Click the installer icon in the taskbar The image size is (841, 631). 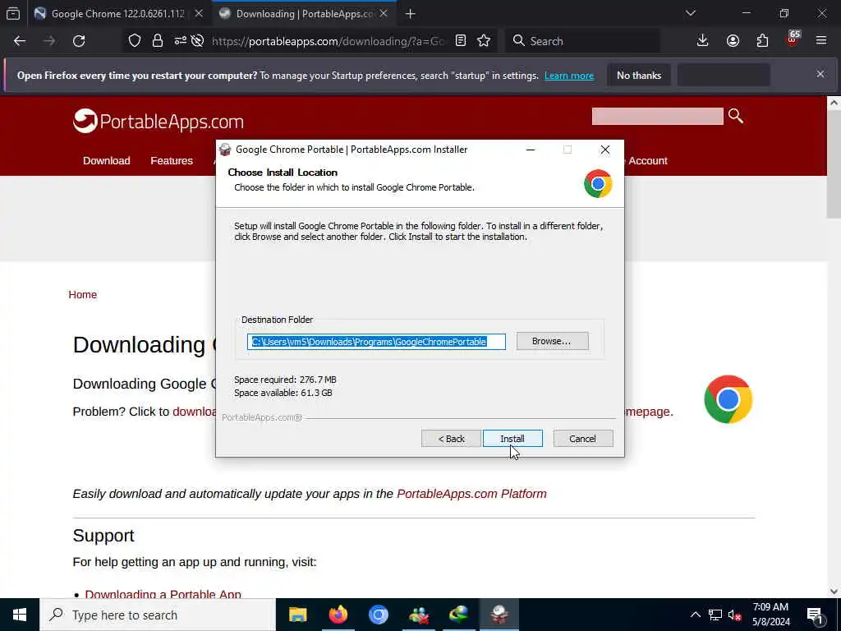499,615
